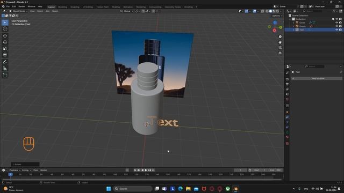This screenshot has height=193, width=344.
Task: Click the blue playhead at frame 1
Action: pyautogui.click(x=10, y=174)
